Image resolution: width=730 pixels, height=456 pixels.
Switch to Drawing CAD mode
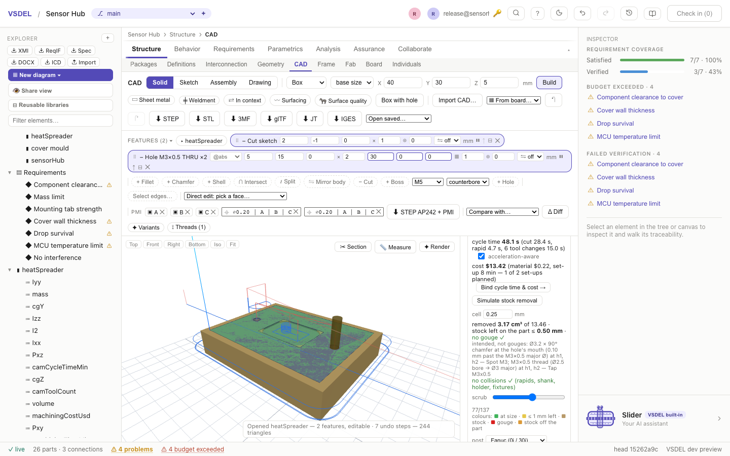260,83
